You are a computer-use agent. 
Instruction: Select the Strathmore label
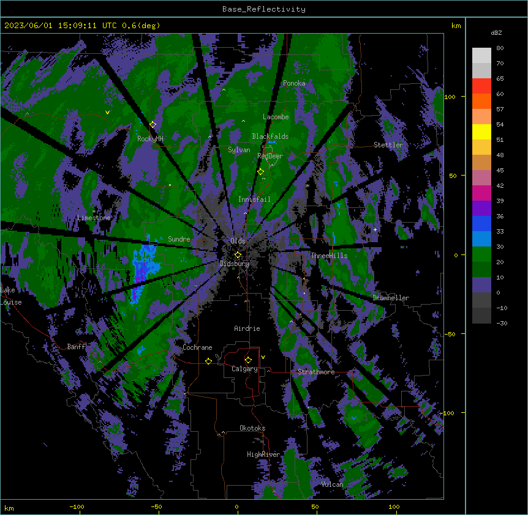[x=316, y=372]
